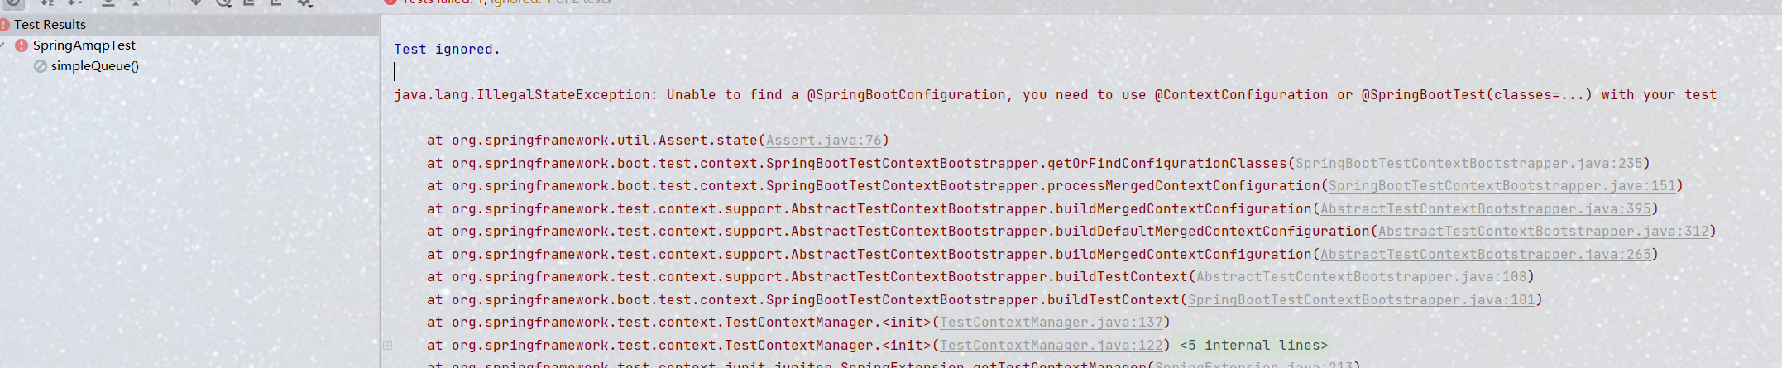Select the simpleQueue() ignored test

[x=94, y=66]
